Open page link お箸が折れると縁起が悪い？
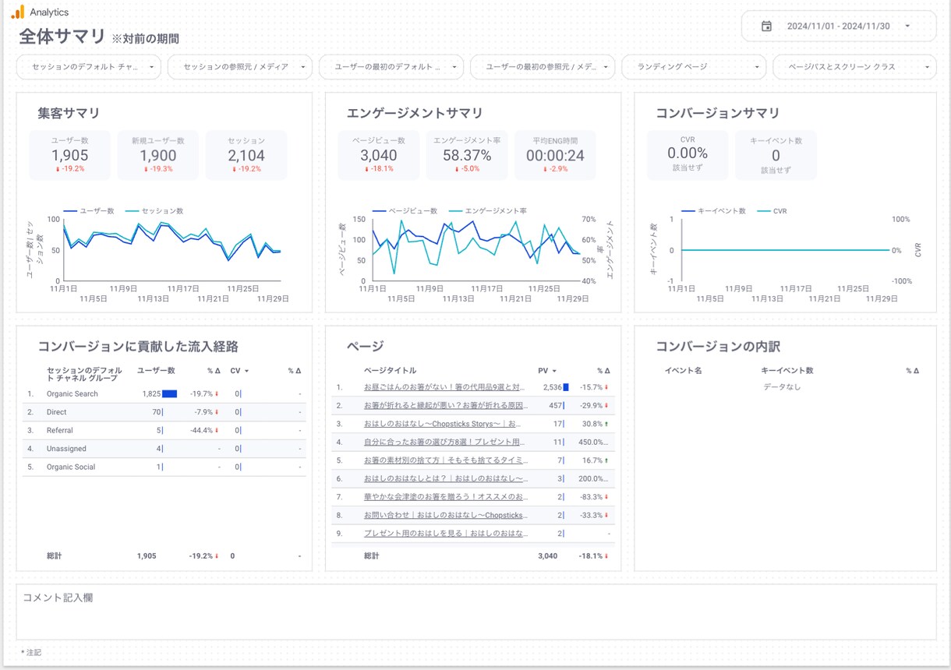The width and height of the screenshot is (951, 670). [446, 405]
